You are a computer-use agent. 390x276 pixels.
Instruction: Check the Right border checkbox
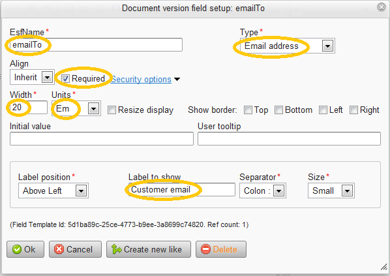[353, 110]
